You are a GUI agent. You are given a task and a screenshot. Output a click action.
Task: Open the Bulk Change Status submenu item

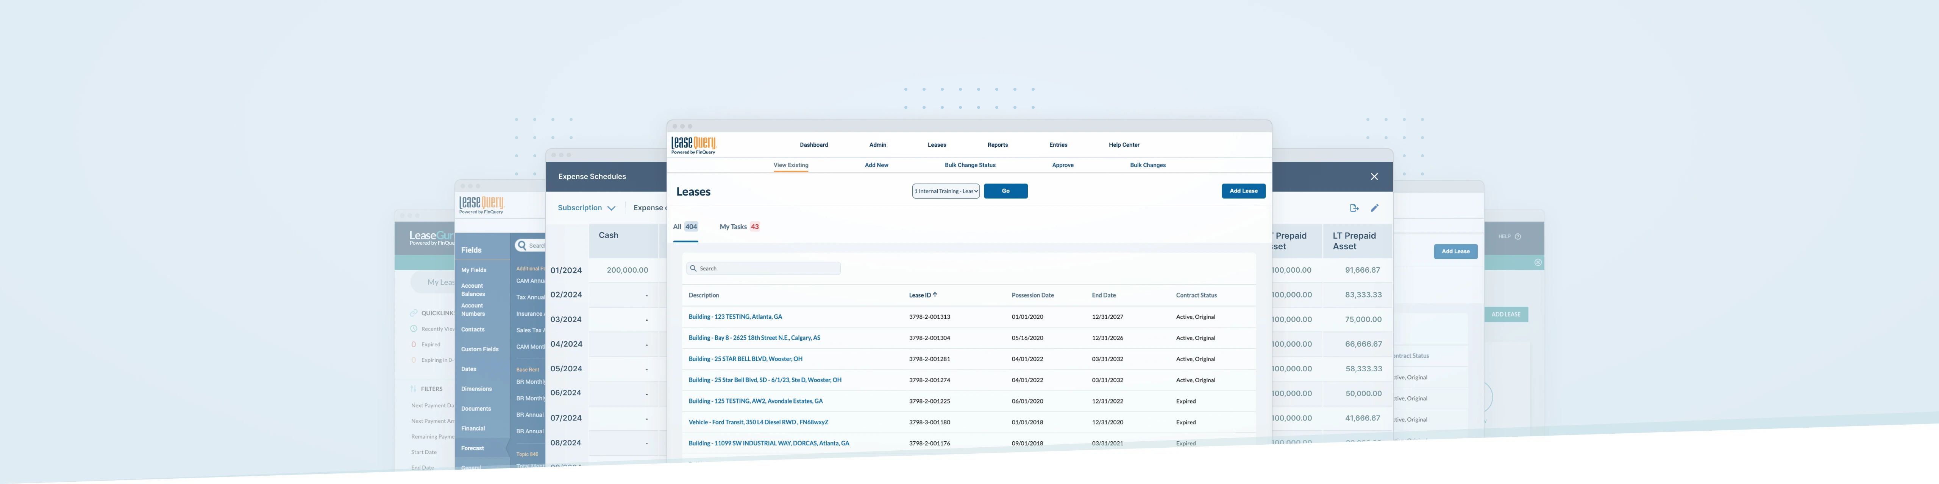tap(969, 165)
